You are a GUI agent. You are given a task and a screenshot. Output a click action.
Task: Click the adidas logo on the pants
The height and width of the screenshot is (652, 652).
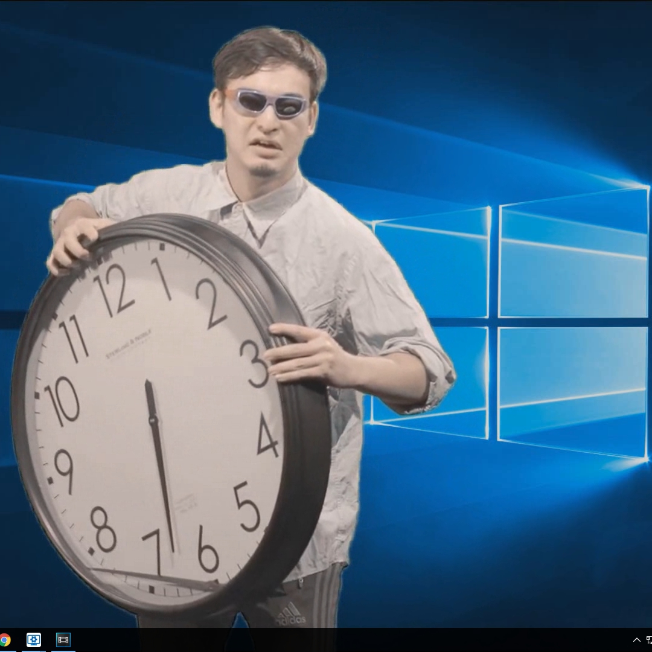(x=290, y=614)
